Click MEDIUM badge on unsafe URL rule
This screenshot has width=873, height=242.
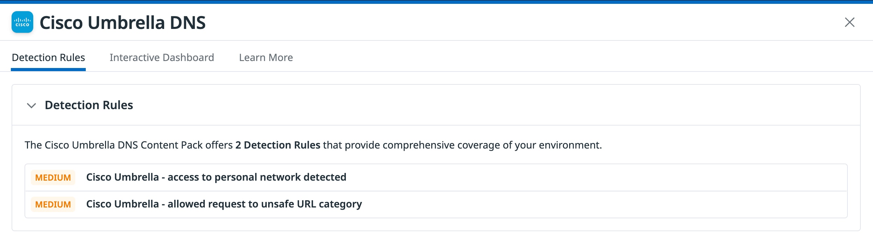(x=53, y=205)
